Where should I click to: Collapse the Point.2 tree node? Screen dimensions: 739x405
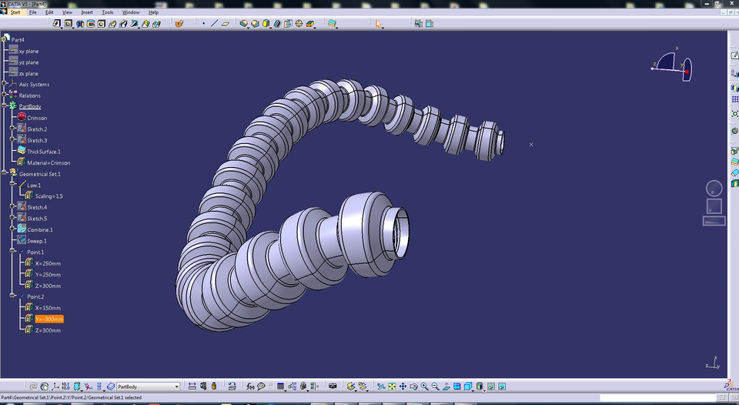(13, 296)
